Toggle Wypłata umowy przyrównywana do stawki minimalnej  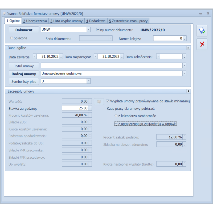(108, 101)
